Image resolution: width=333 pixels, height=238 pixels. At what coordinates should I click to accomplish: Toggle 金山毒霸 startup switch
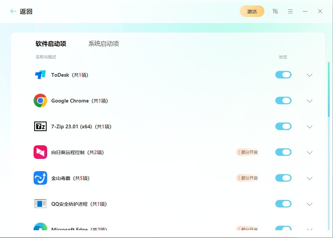click(x=283, y=178)
